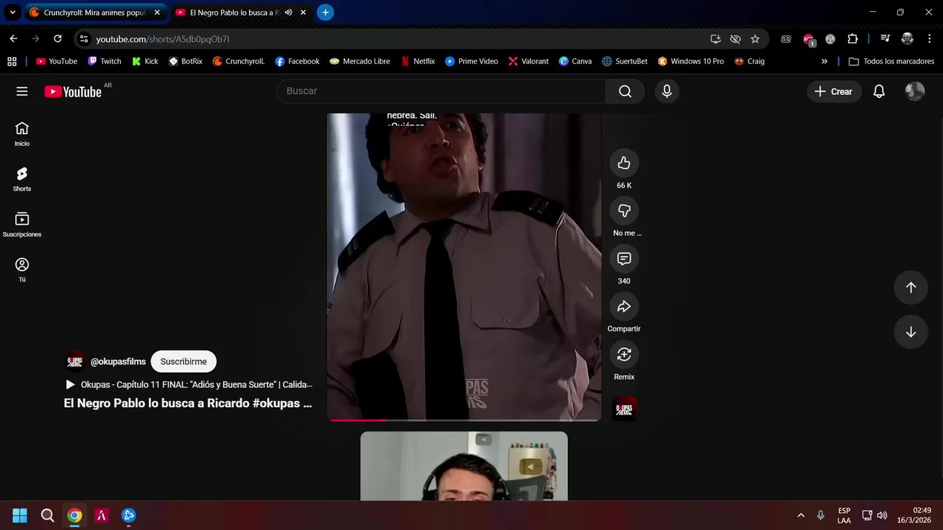The height and width of the screenshot is (530, 943).
Task: Subscribe with the Suscribirme button
Action: pos(183,361)
